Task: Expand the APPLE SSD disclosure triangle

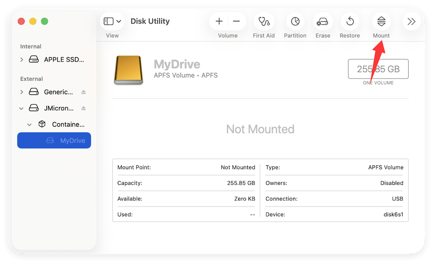Action: coord(22,59)
